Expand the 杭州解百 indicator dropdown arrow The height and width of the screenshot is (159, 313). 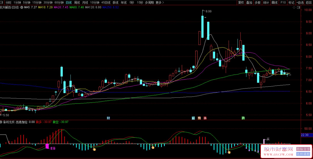(x=21, y=8)
